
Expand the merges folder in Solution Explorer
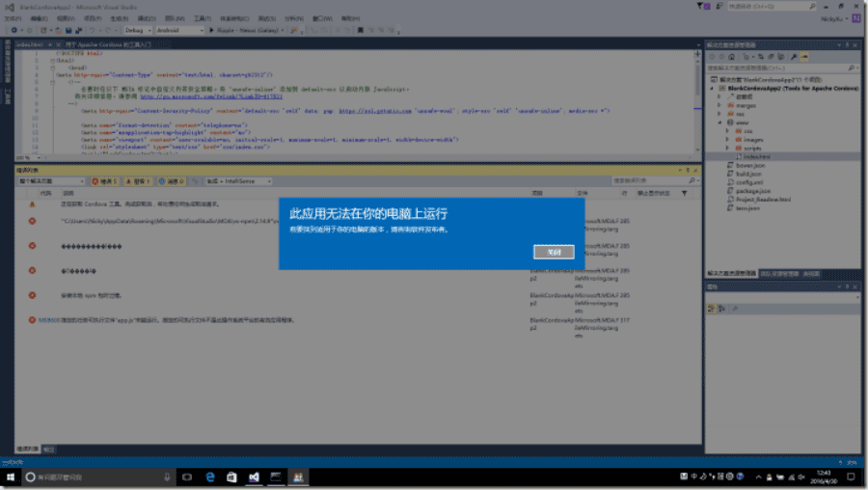click(x=719, y=105)
